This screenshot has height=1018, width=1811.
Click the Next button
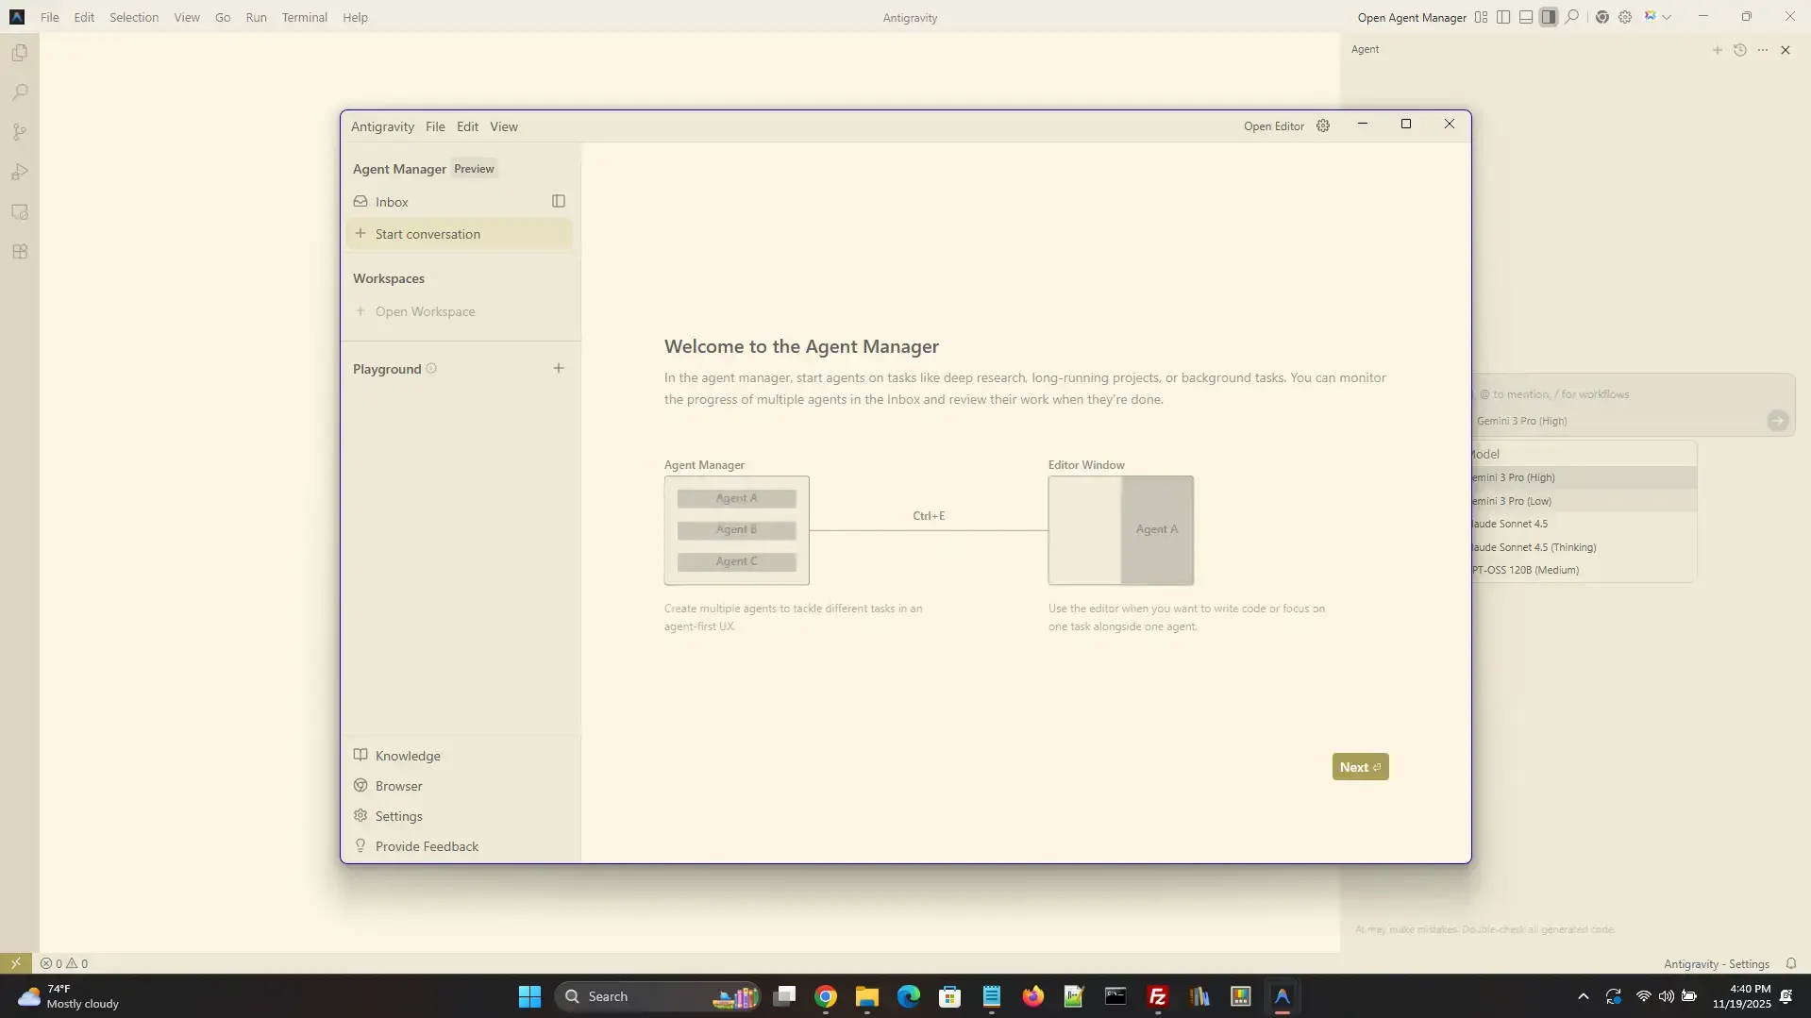(x=1359, y=767)
